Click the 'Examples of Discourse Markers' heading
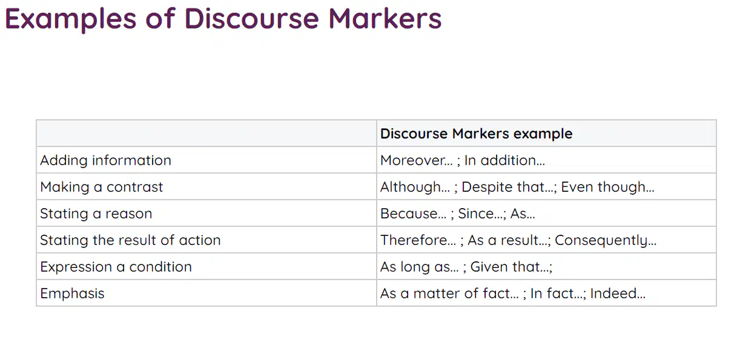Image resolution: width=737 pixels, height=343 pixels. pos(223,19)
